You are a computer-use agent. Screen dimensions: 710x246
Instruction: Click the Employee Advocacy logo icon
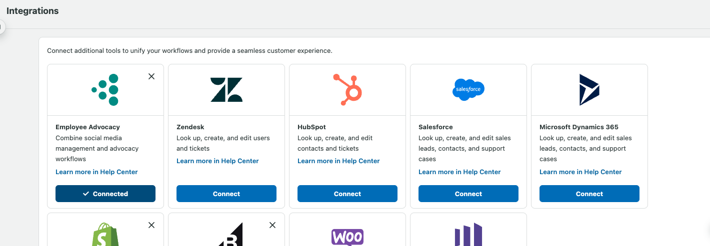pyautogui.click(x=105, y=90)
